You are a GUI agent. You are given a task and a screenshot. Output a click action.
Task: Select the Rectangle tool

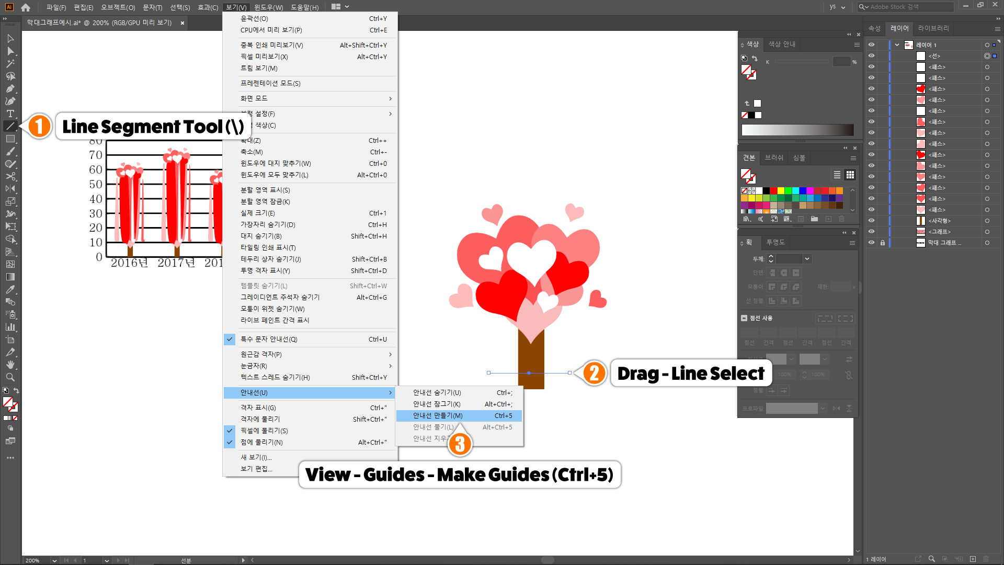[x=10, y=139]
